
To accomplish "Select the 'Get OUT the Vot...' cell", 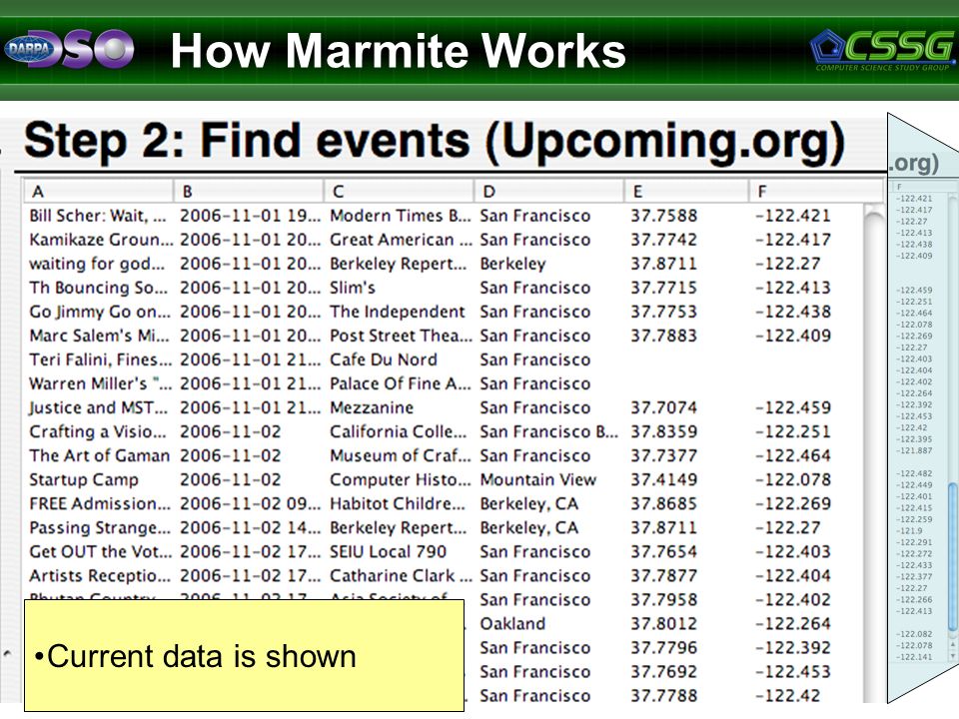I will click(x=100, y=551).
